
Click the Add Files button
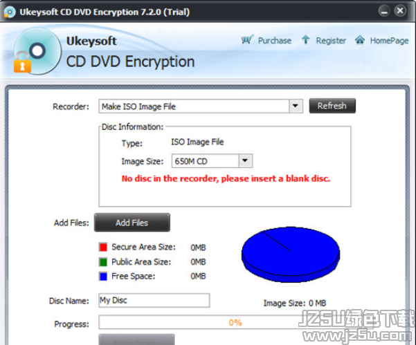coord(132,223)
